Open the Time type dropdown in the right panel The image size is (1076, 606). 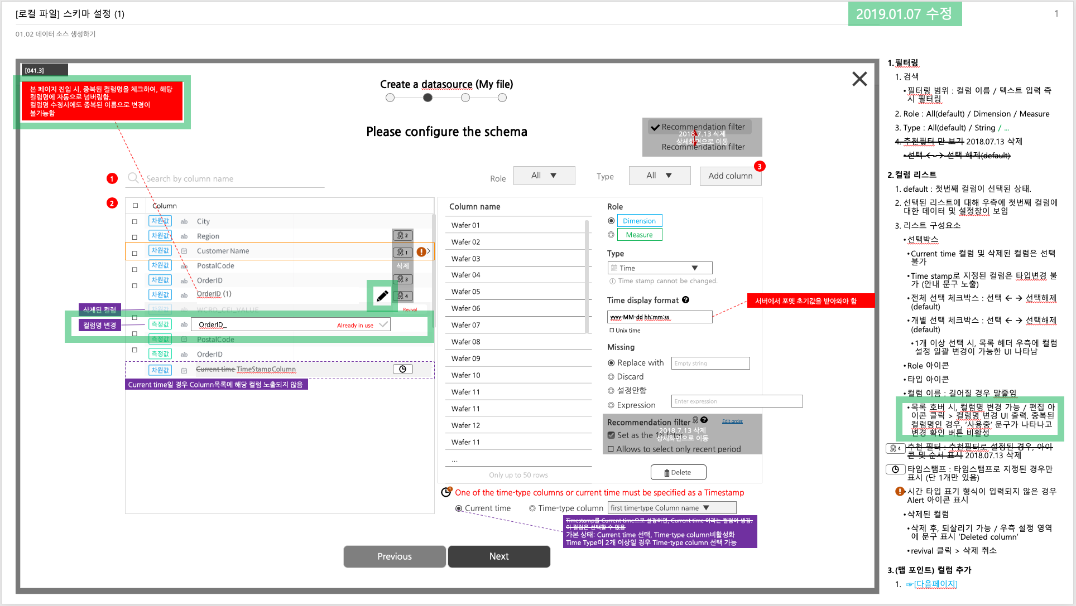click(x=660, y=268)
